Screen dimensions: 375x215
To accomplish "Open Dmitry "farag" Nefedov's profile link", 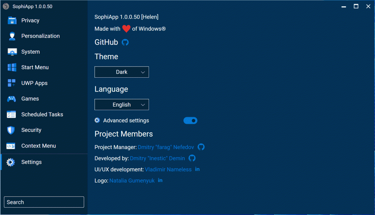I will pyautogui.click(x=166, y=147).
